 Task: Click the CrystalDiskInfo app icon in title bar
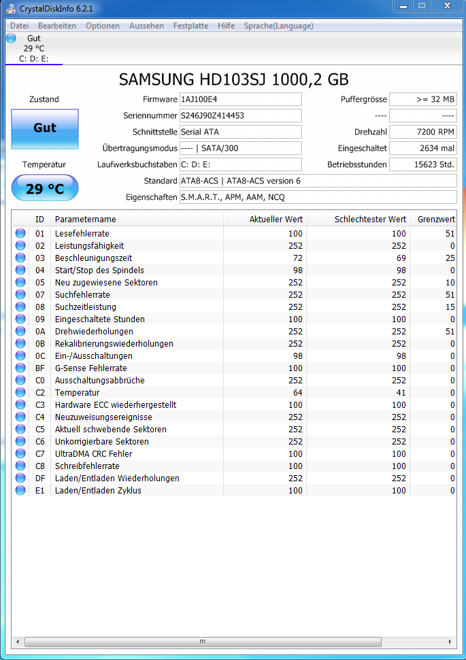pyautogui.click(x=11, y=8)
